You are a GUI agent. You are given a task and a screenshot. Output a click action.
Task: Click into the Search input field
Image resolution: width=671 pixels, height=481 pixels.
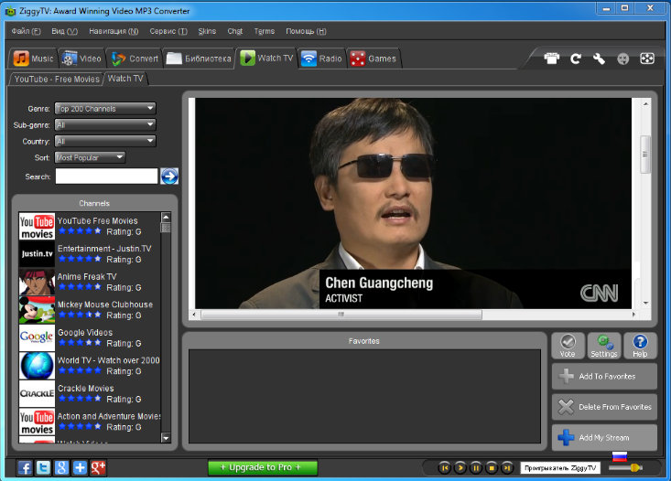tap(106, 176)
